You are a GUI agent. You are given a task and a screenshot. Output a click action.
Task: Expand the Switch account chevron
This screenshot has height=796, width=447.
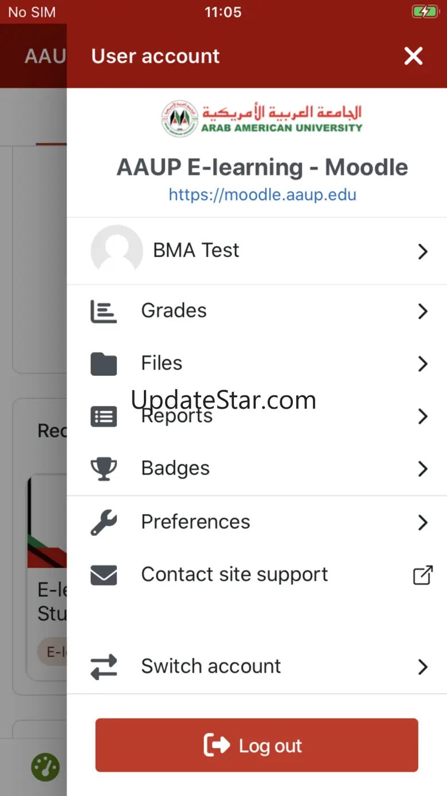coord(423,667)
